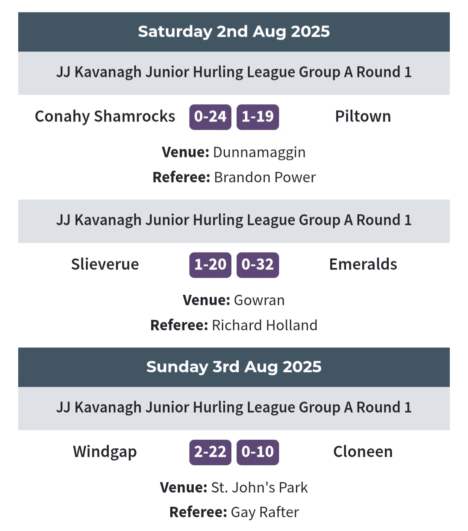Image resolution: width=468 pixels, height=531 pixels.
Task: Open the Slieverue team name
Action: pos(105,264)
